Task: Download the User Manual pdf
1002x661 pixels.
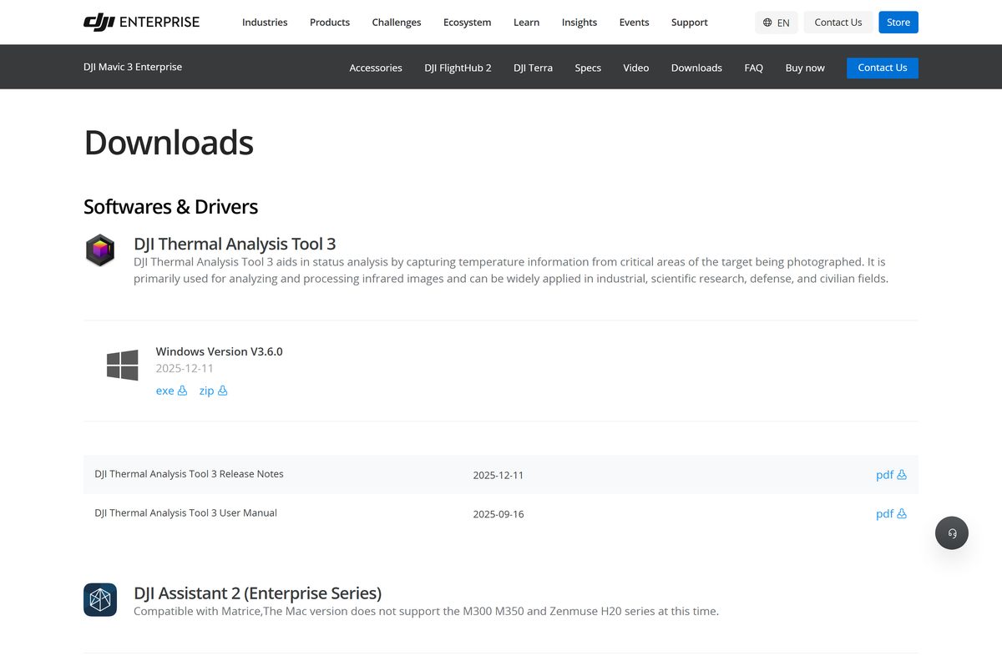Action: coord(891,514)
